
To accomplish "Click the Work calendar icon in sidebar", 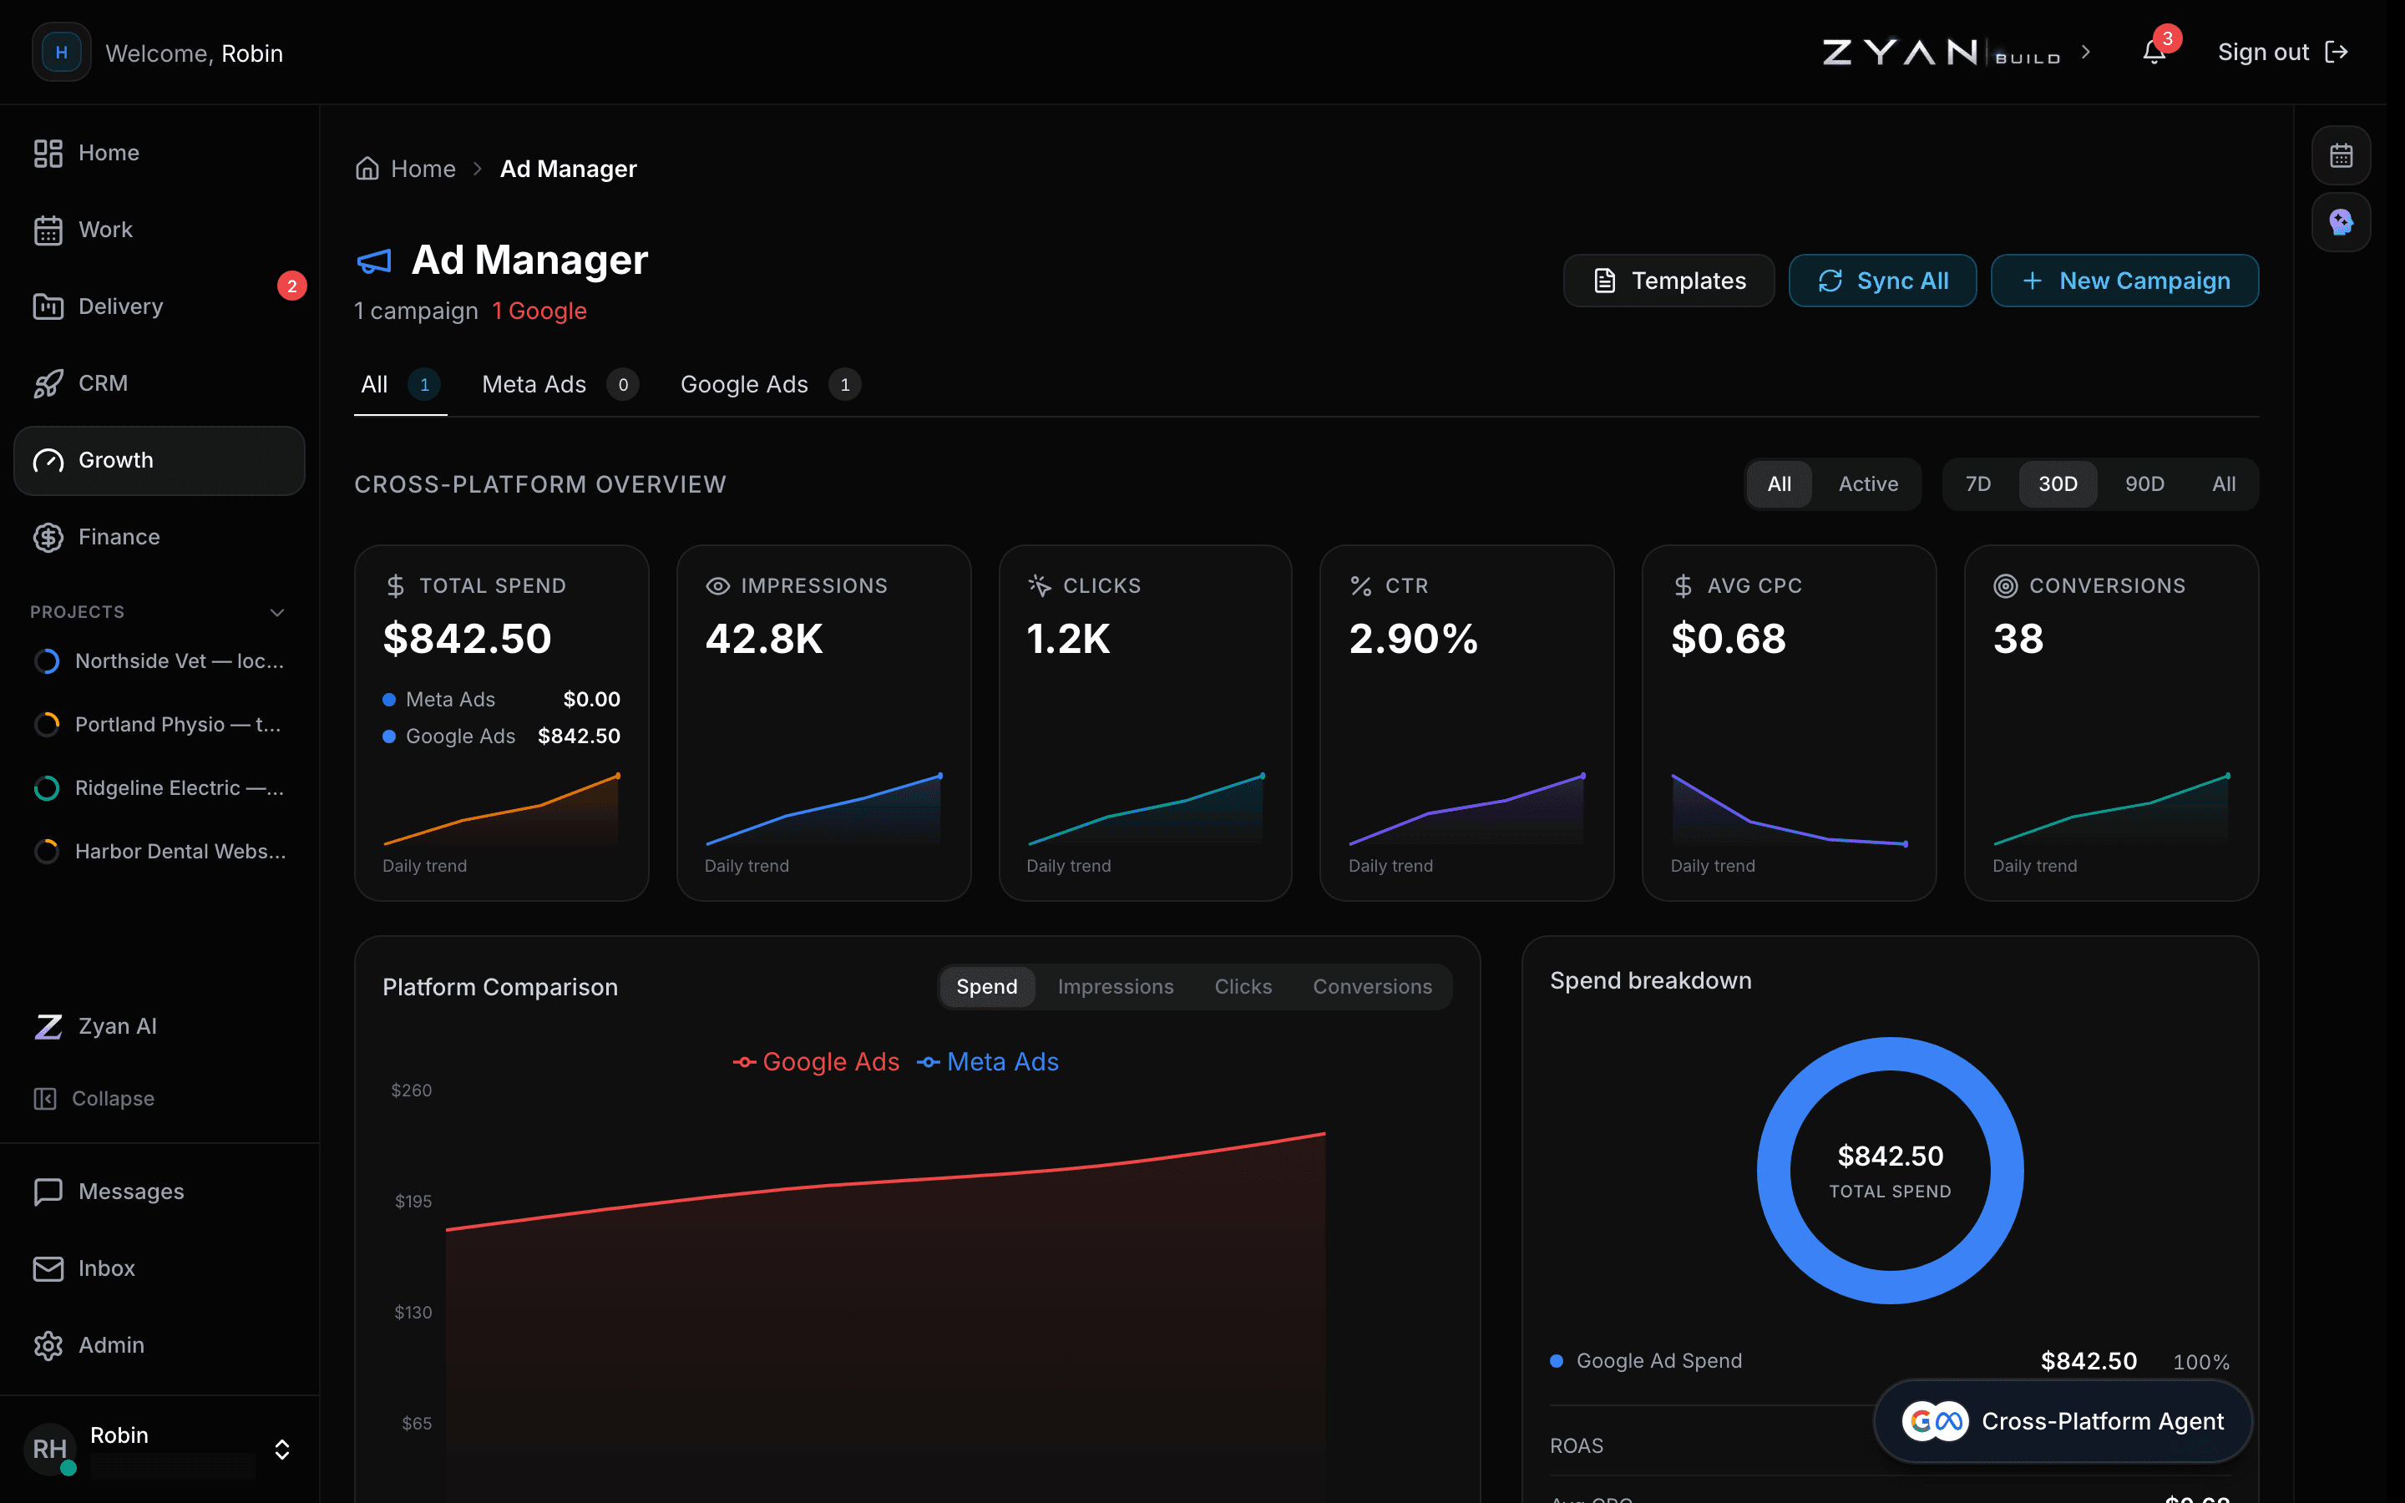I will coord(48,230).
